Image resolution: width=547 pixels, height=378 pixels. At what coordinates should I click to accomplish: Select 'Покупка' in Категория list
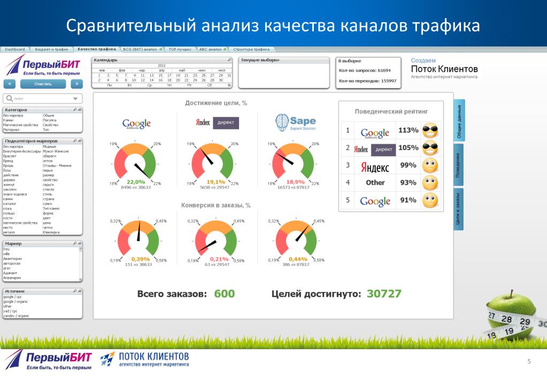coord(50,120)
